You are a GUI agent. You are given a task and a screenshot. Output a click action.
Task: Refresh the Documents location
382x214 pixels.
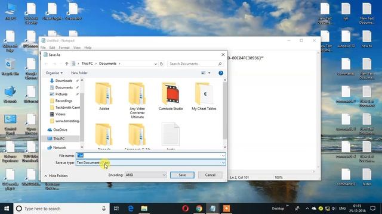[x=161, y=64]
